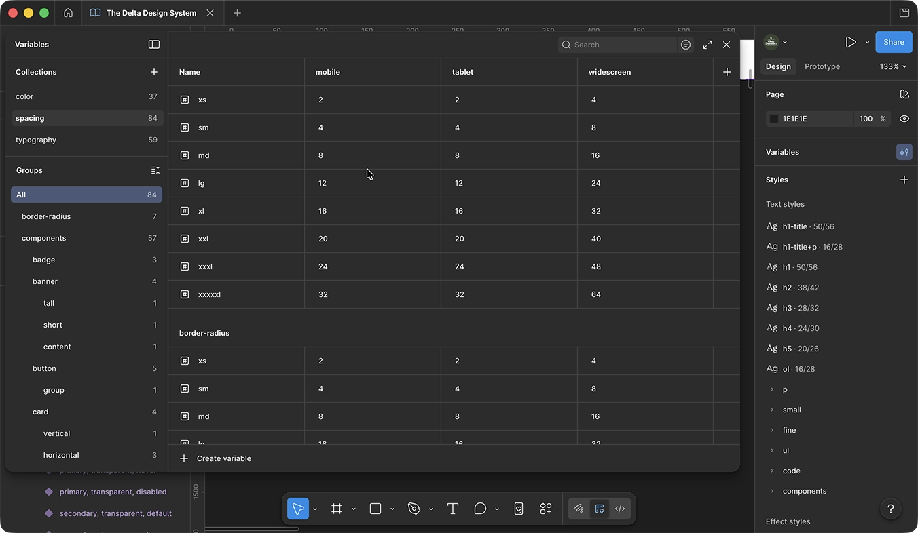The image size is (918, 533).
Task: Open the Comment tool
Action: 480,509
